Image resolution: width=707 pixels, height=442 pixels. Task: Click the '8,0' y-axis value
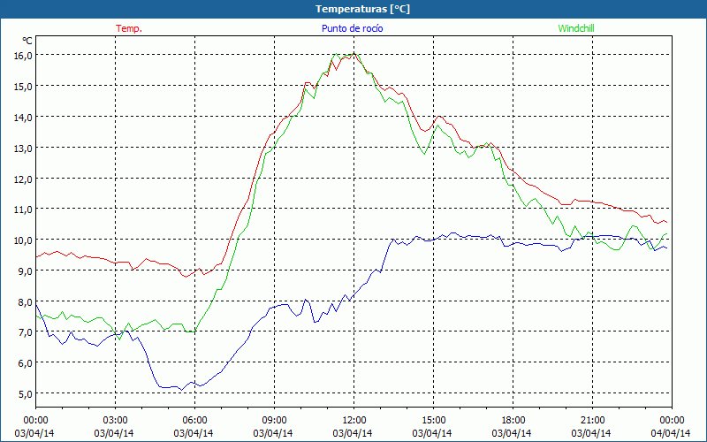point(26,301)
